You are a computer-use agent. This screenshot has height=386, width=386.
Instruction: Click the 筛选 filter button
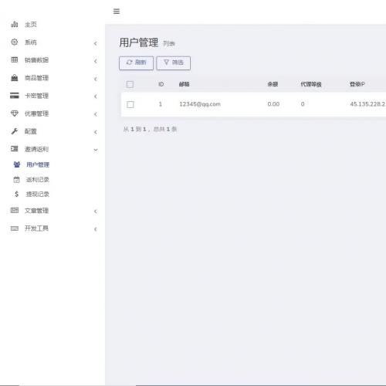pyautogui.click(x=174, y=63)
